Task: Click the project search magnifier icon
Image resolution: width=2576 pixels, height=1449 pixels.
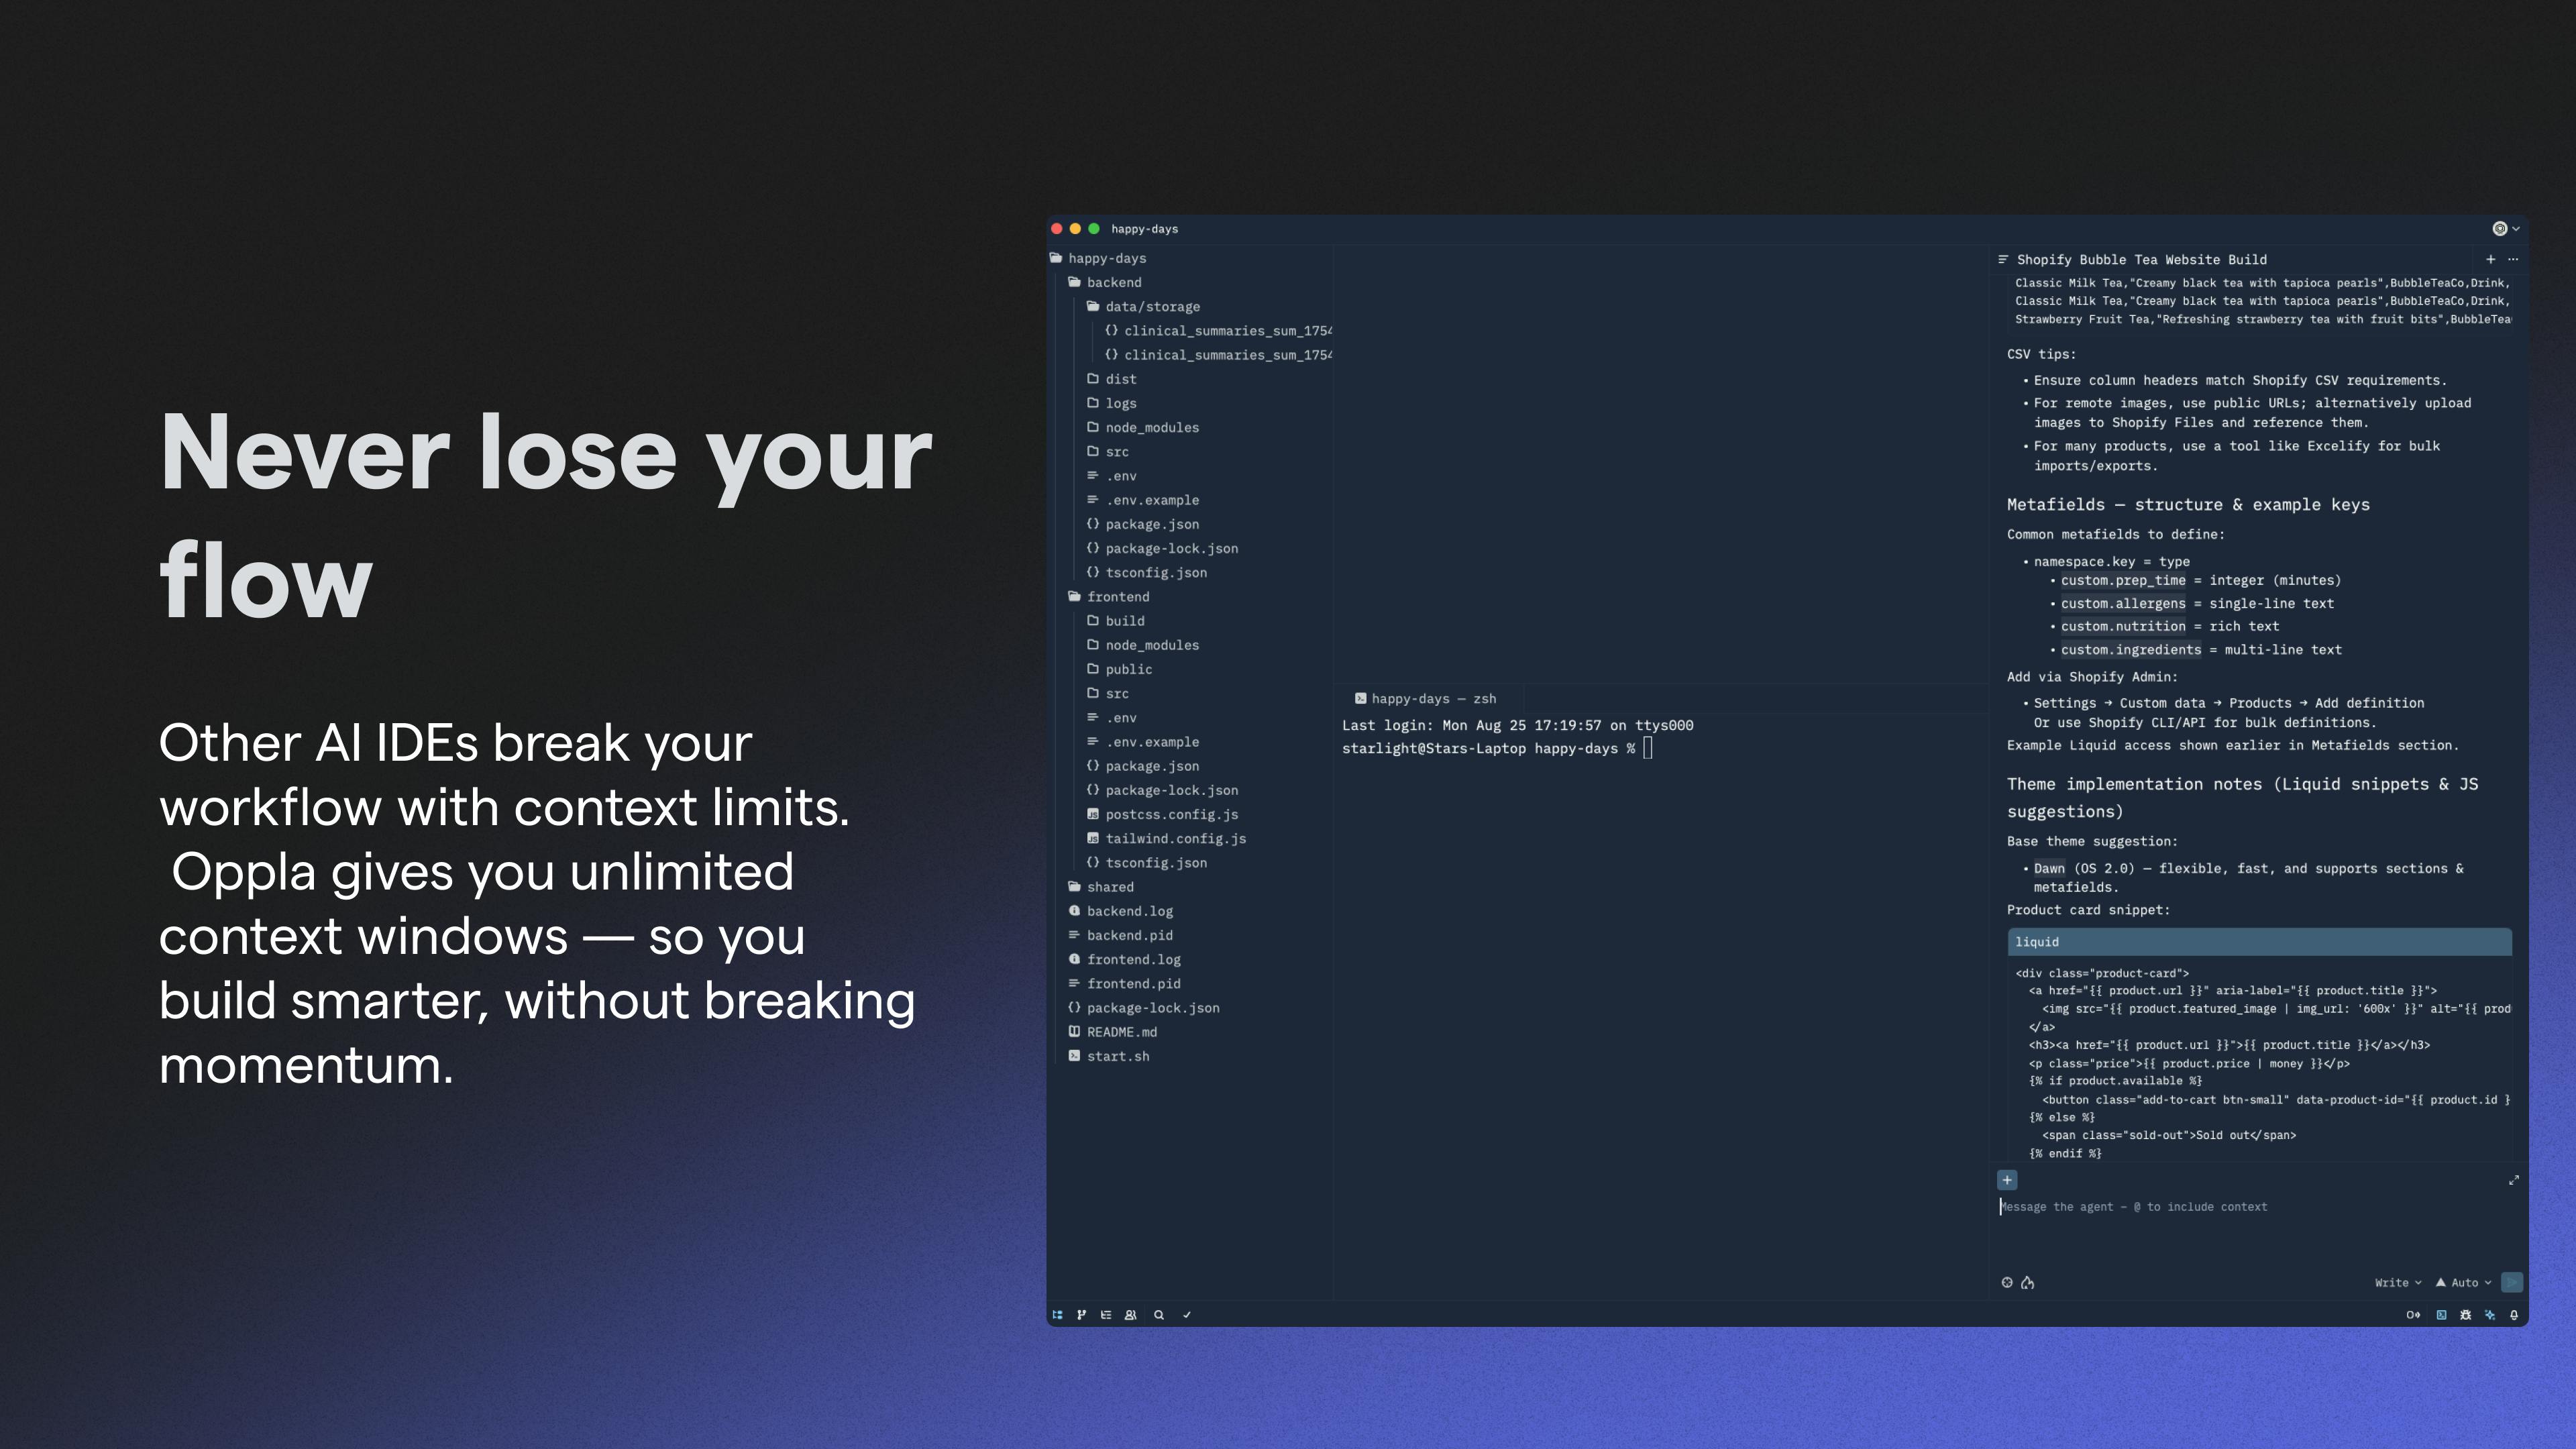Action: click(x=1159, y=1315)
